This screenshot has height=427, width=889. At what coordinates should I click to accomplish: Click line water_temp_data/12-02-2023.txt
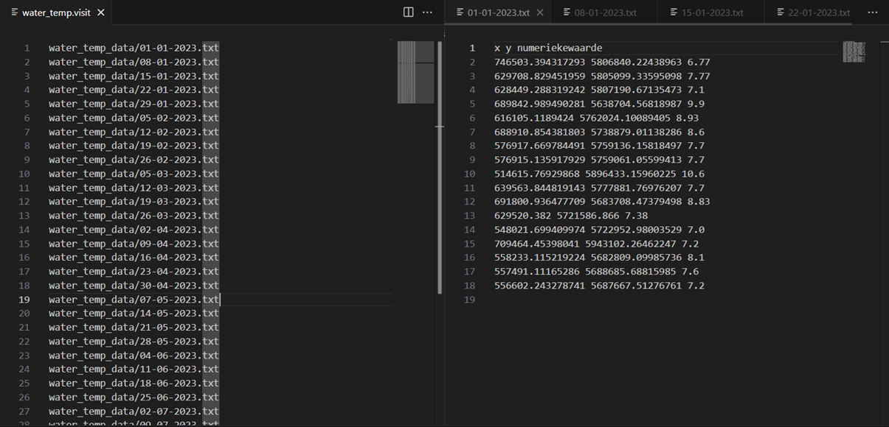[134, 132]
